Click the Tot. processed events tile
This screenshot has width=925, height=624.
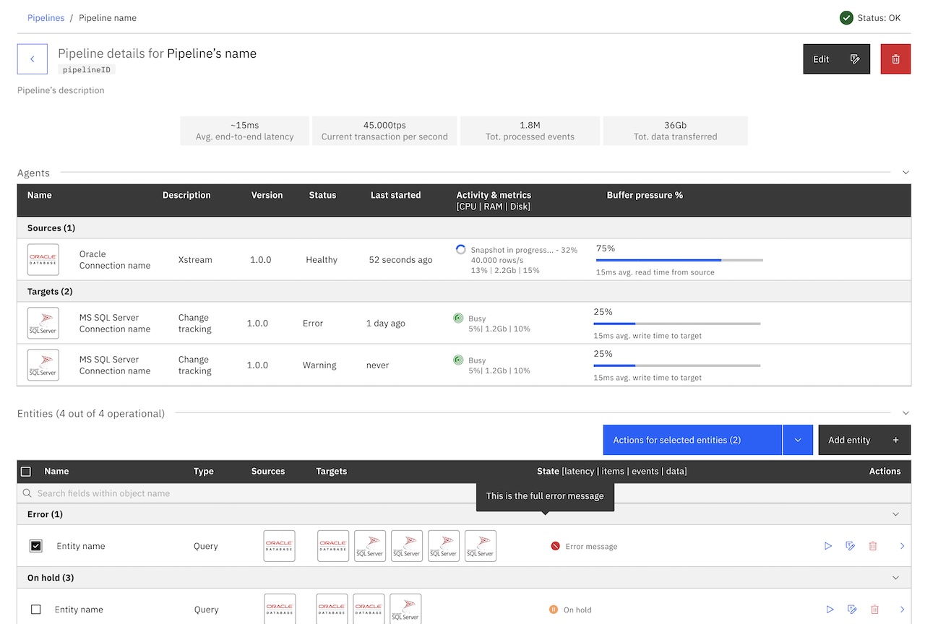pyautogui.click(x=530, y=131)
